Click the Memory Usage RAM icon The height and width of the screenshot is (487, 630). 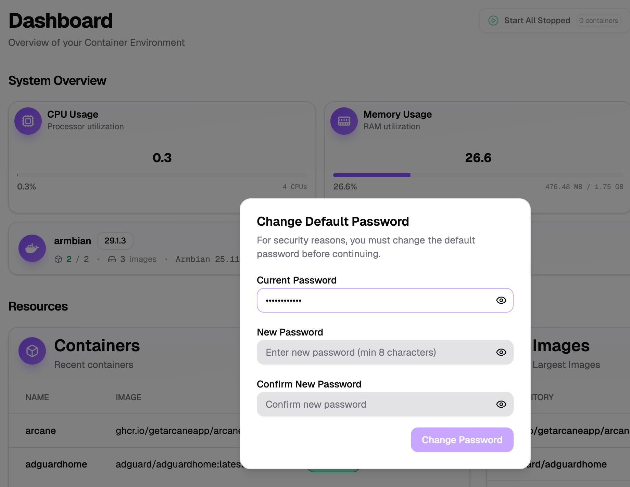tap(344, 121)
